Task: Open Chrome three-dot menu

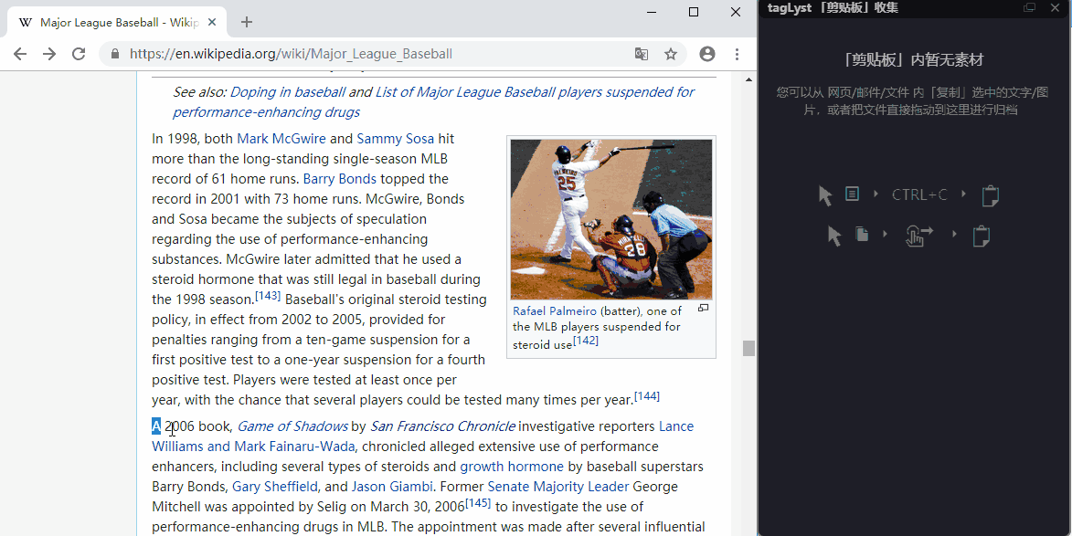Action: 737,54
